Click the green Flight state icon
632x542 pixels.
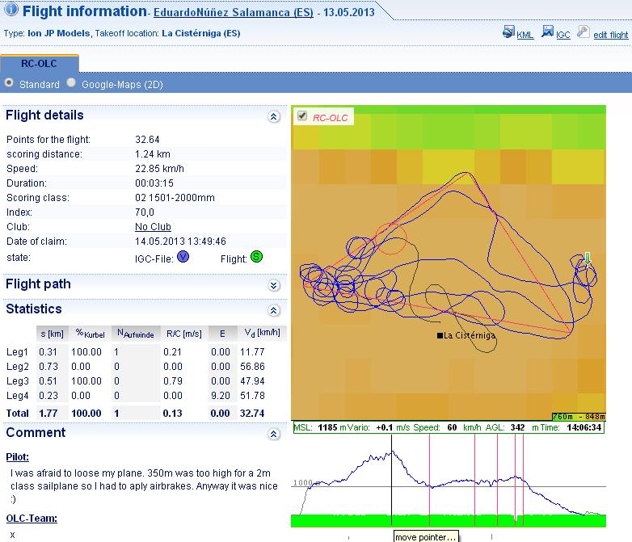(256, 258)
